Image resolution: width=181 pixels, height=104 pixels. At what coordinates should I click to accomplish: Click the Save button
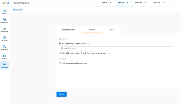coord(61,94)
